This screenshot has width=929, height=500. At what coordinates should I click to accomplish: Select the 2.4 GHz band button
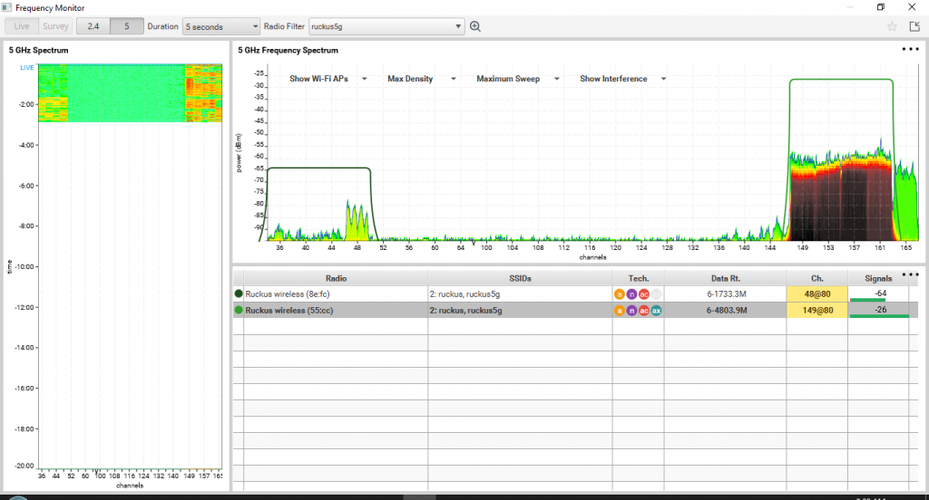point(93,26)
